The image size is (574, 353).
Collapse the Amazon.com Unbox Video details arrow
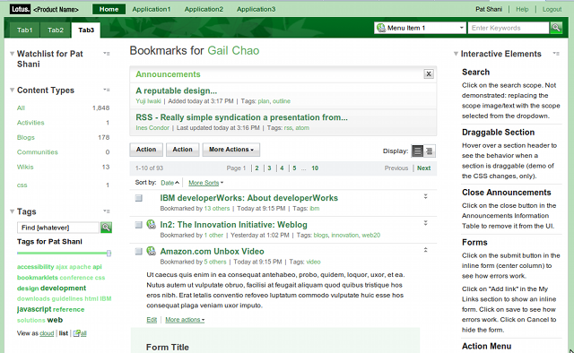point(425,250)
